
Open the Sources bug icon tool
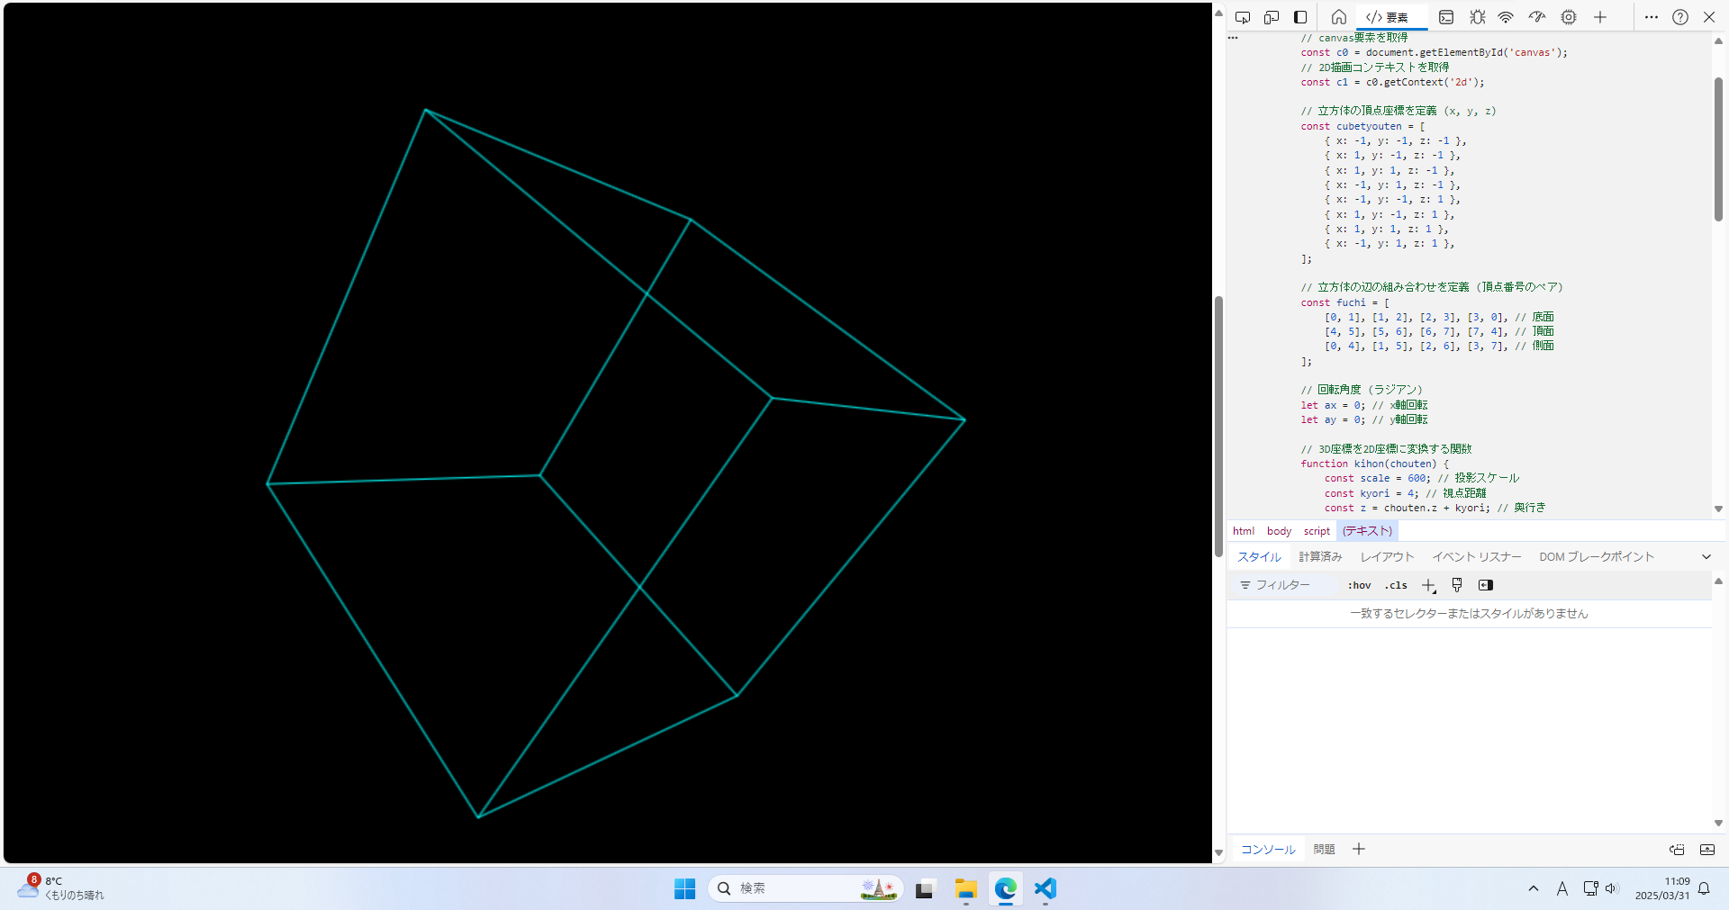tap(1477, 17)
